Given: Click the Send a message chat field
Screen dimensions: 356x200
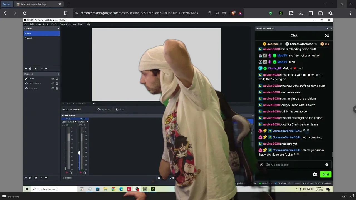Looking at the screenshot, I should 294,164.
